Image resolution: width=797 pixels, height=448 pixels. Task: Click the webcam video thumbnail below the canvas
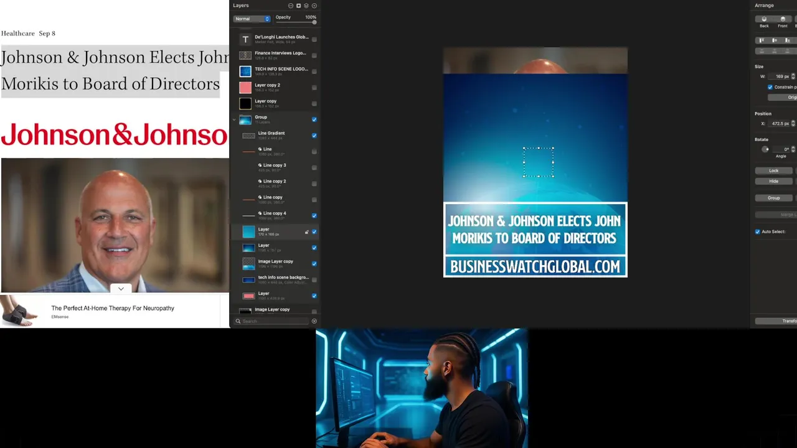[422, 388]
